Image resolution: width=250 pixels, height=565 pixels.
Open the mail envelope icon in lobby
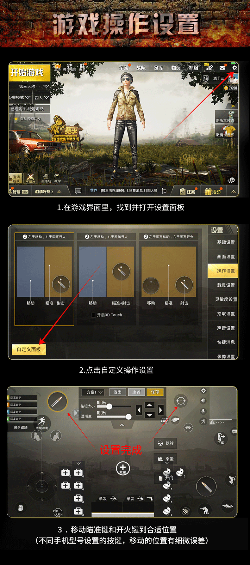coord(222,68)
